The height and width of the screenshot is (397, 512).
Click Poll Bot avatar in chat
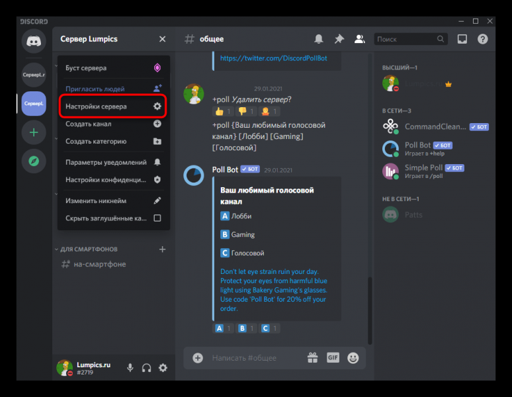coord(194,175)
